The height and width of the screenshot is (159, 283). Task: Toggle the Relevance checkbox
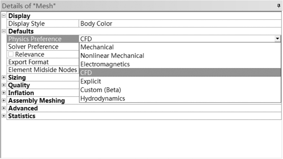tap(11, 55)
